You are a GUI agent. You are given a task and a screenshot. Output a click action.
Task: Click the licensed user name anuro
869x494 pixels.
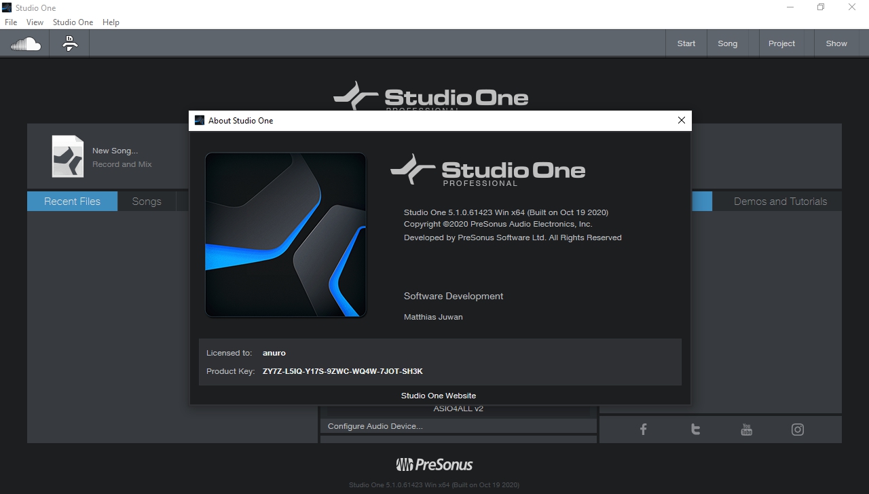pyautogui.click(x=274, y=353)
